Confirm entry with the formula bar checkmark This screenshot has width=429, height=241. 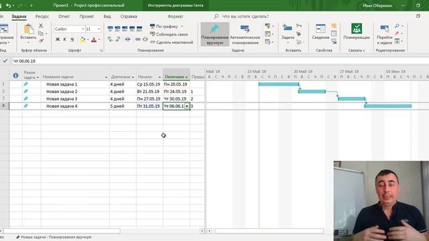pyautogui.click(x=5, y=61)
